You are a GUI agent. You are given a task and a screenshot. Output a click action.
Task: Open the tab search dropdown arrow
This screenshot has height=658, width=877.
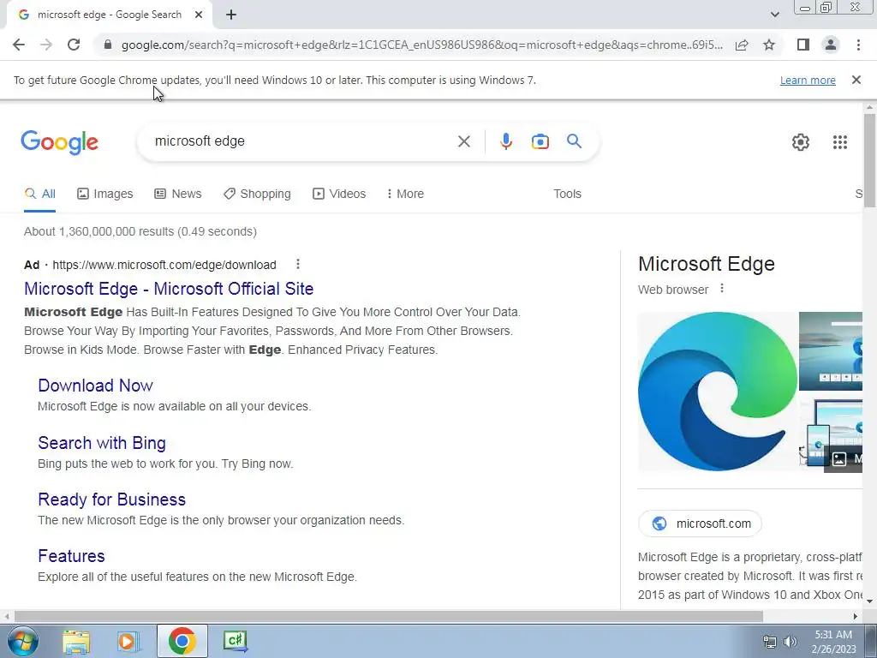click(774, 15)
